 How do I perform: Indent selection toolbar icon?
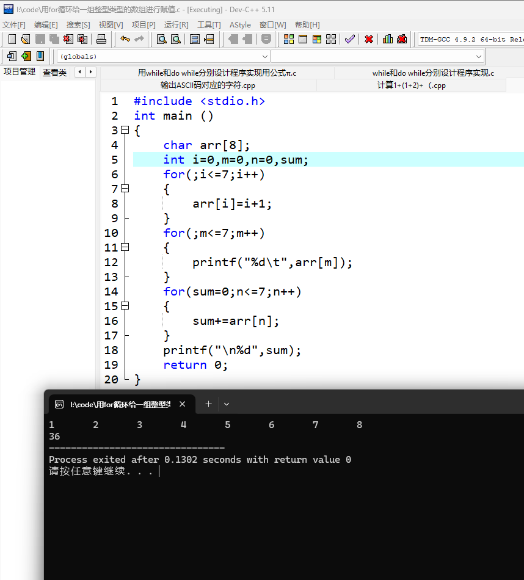coord(233,39)
